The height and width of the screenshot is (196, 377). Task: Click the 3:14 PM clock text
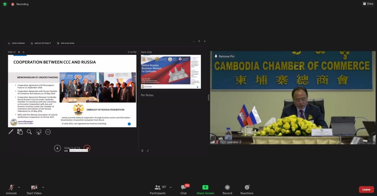tap(132, 52)
